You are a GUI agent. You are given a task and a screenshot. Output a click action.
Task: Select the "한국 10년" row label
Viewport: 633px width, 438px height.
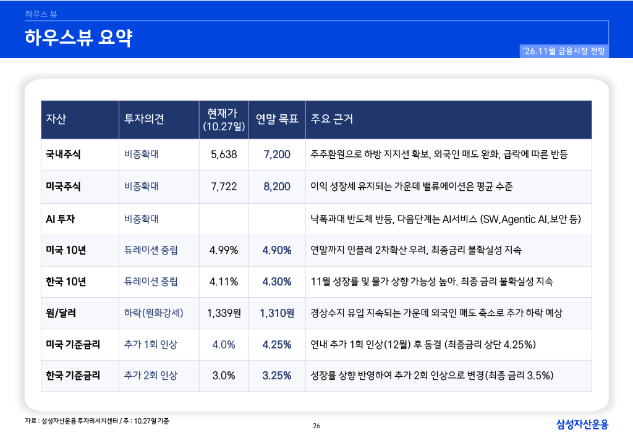pyautogui.click(x=66, y=282)
